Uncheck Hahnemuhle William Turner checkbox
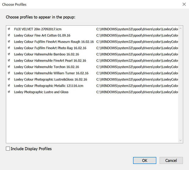 9,73
